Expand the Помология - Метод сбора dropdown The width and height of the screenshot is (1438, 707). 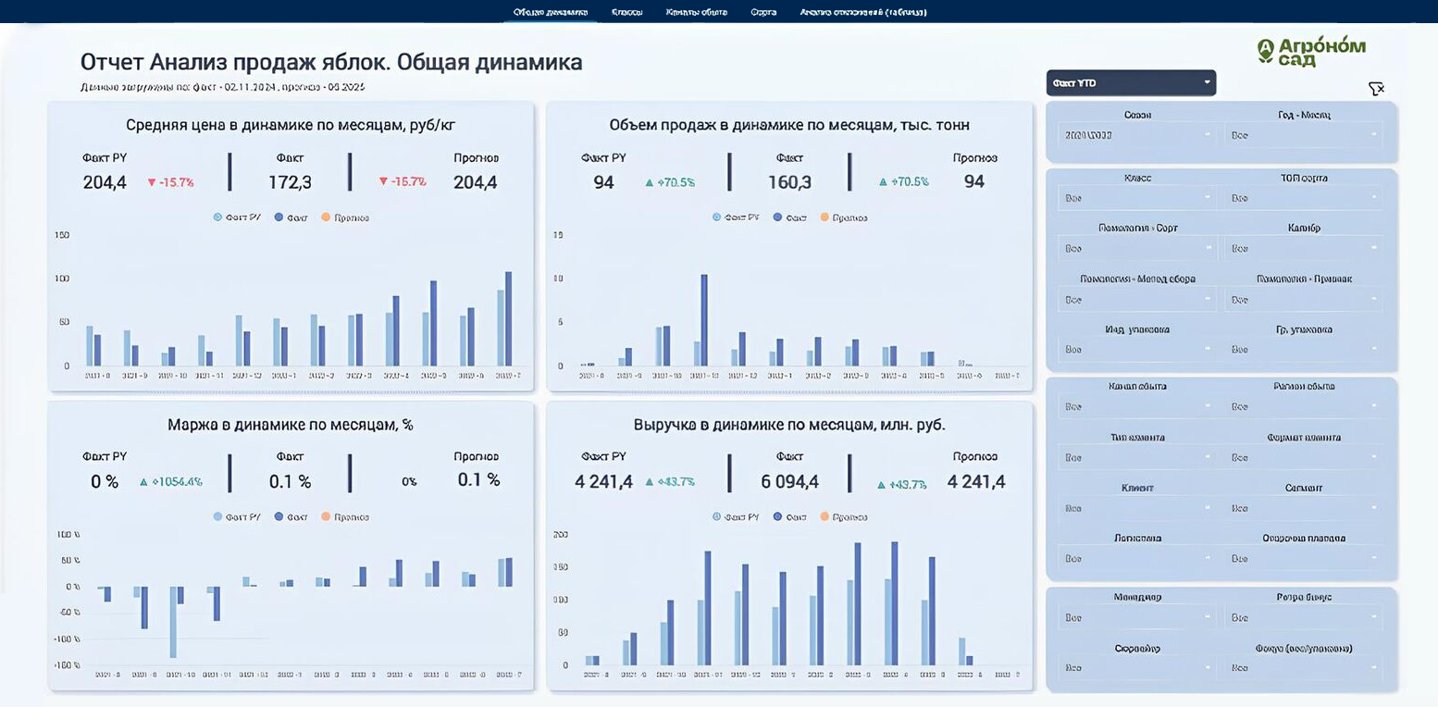click(x=1137, y=300)
